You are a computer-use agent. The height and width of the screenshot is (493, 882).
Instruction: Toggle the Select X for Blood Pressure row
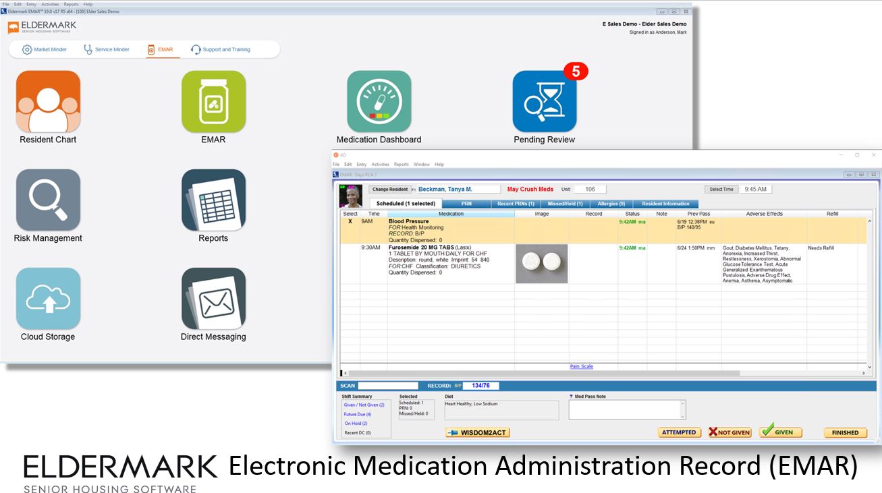tap(350, 221)
